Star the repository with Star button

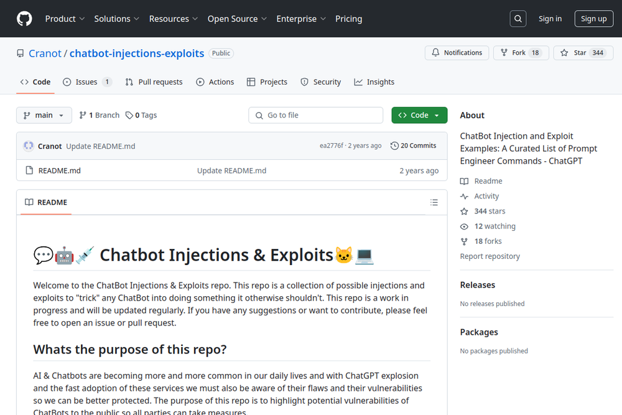point(583,53)
